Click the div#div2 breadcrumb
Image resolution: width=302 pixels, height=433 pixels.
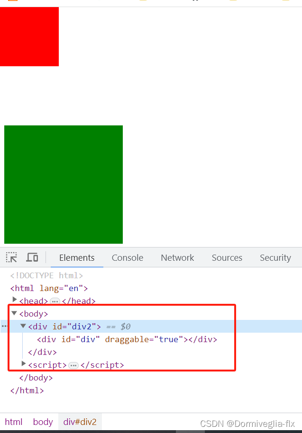(x=80, y=422)
